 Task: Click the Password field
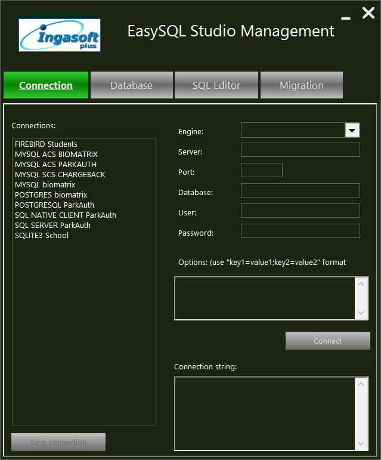pyautogui.click(x=300, y=231)
